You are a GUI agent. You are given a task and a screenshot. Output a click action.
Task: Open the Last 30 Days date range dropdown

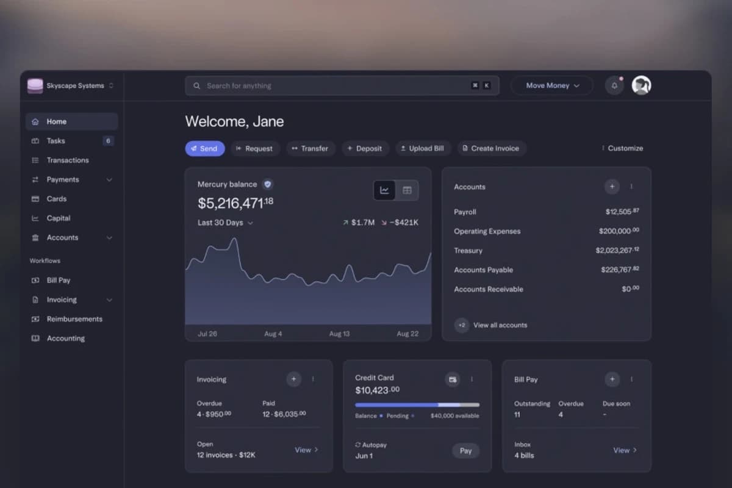[x=225, y=223]
